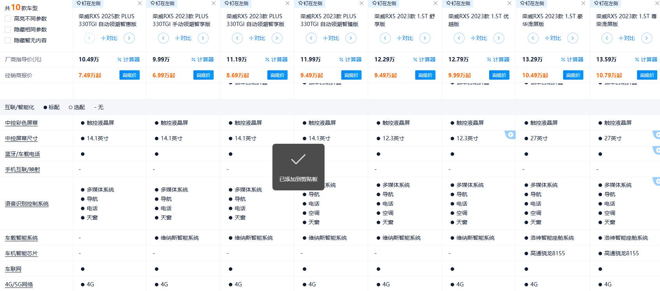Add the 2025款 自动领潮智惠版 to compare

pyautogui.click(x=109, y=38)
